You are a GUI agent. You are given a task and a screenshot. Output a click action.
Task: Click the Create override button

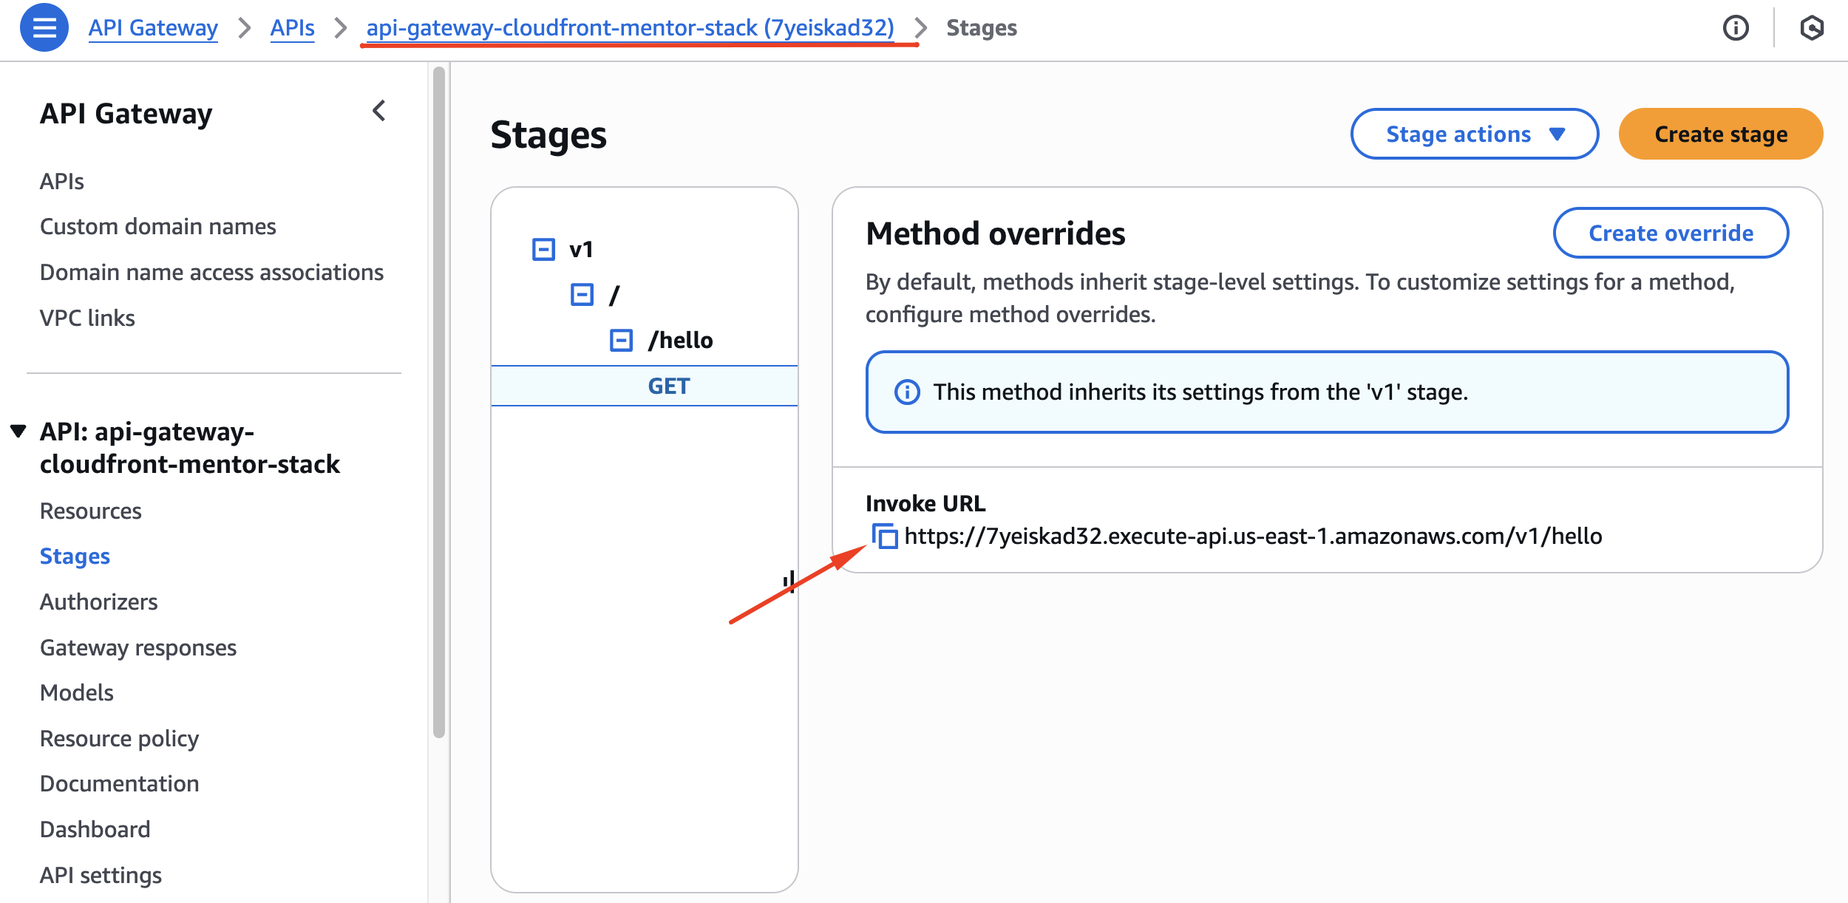pos(1671,233)
